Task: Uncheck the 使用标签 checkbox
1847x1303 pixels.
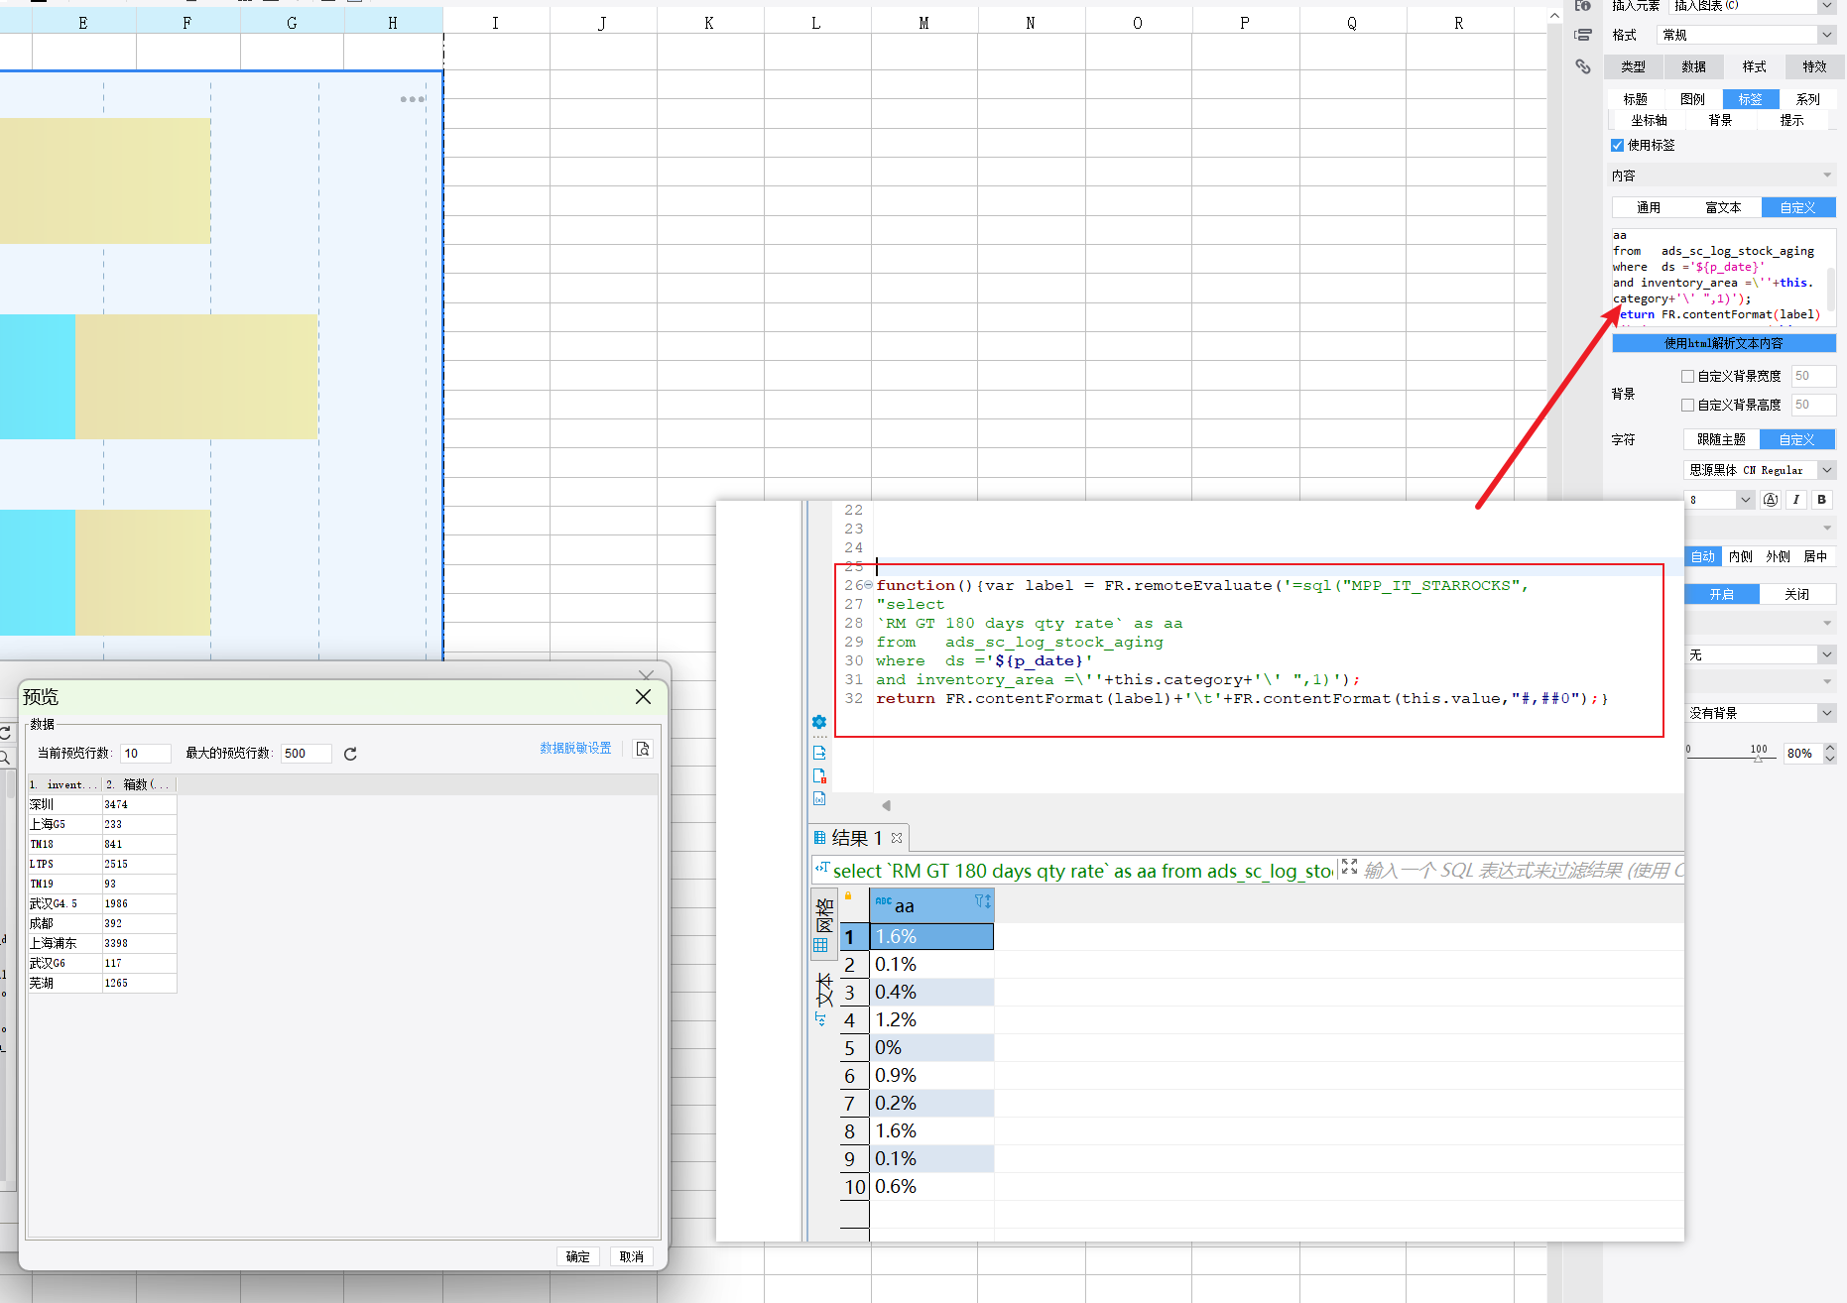Action: [1618, 145]
